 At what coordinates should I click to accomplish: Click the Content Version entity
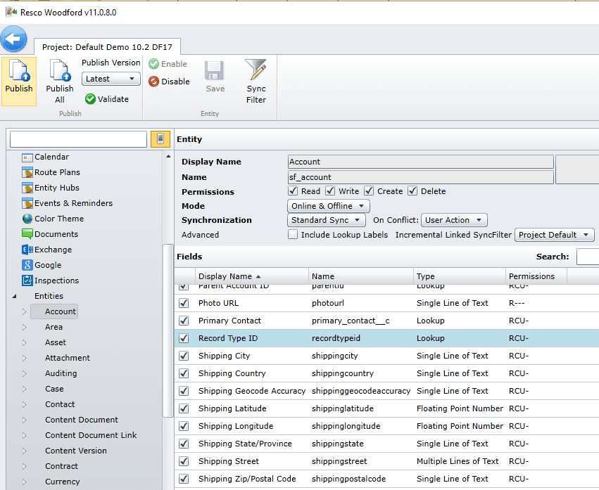coord(75,451)
